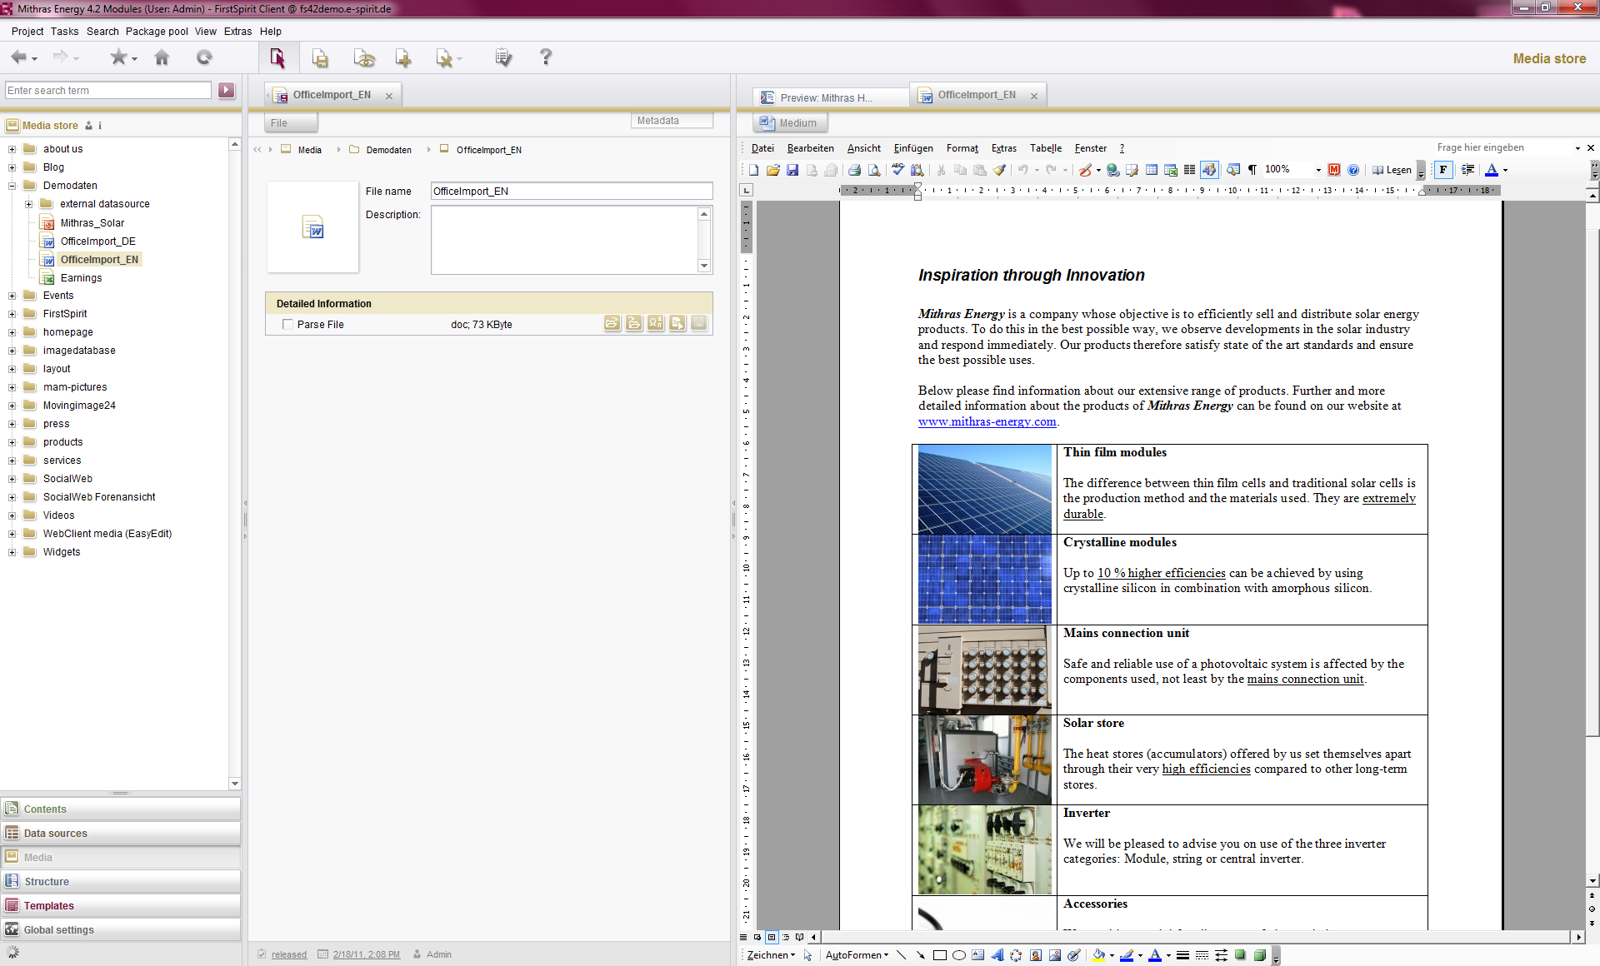Viewport: 1600px width, 966px height.
Task: Run Word's spelling and grammar check
Action: 897,170
